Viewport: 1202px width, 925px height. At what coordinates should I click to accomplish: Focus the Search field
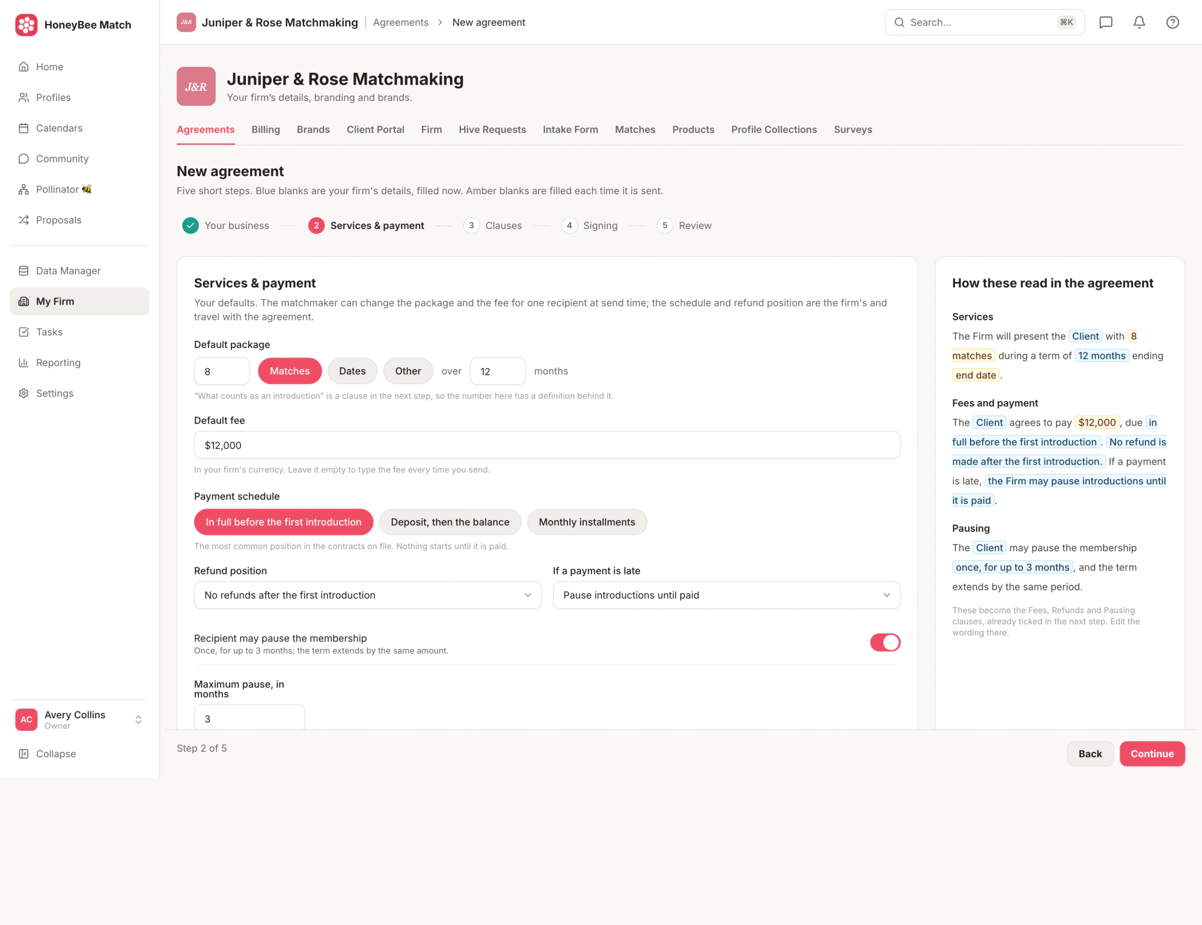(984, 22)
